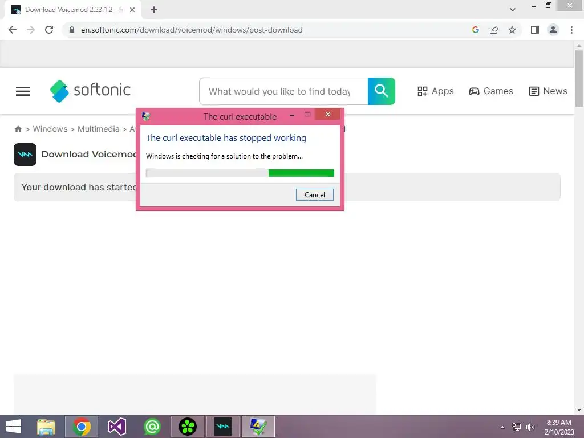The height and width of the screenshot is (438, 584).
Task: Minimize the curl executable dialog
Action: pos(292,115)
